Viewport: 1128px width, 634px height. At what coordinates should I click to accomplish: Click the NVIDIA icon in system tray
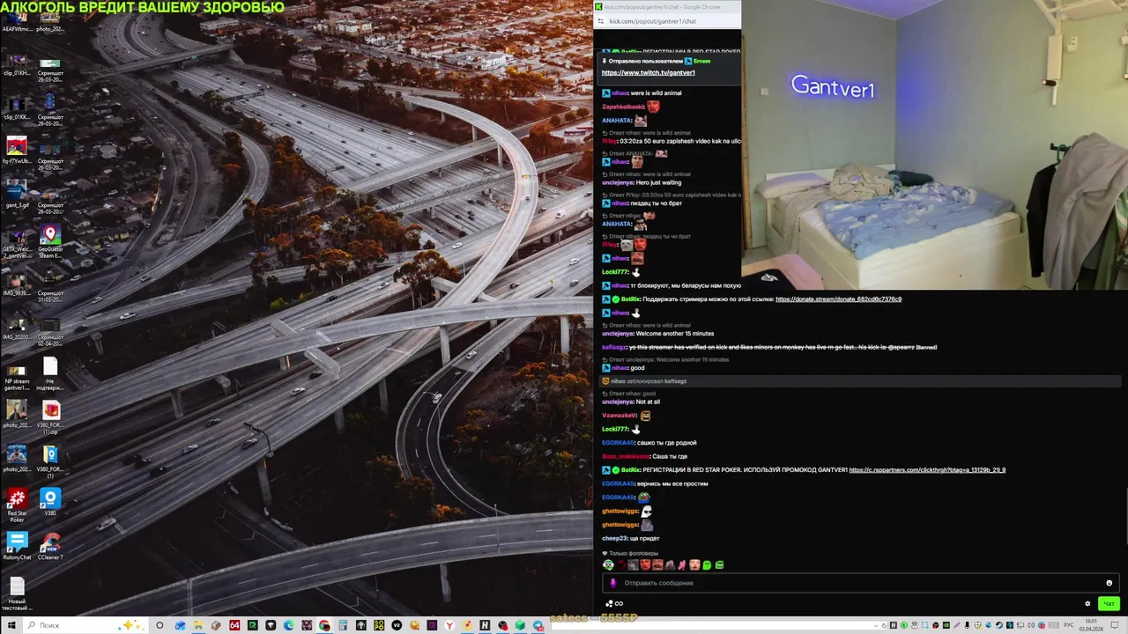tap(946, 625)
